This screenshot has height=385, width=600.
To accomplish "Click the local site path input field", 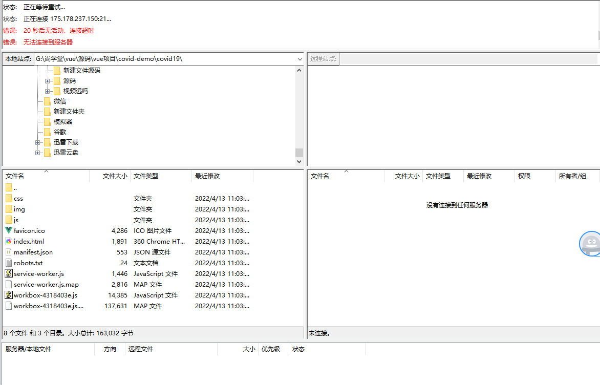I will [x=165, y=59].
